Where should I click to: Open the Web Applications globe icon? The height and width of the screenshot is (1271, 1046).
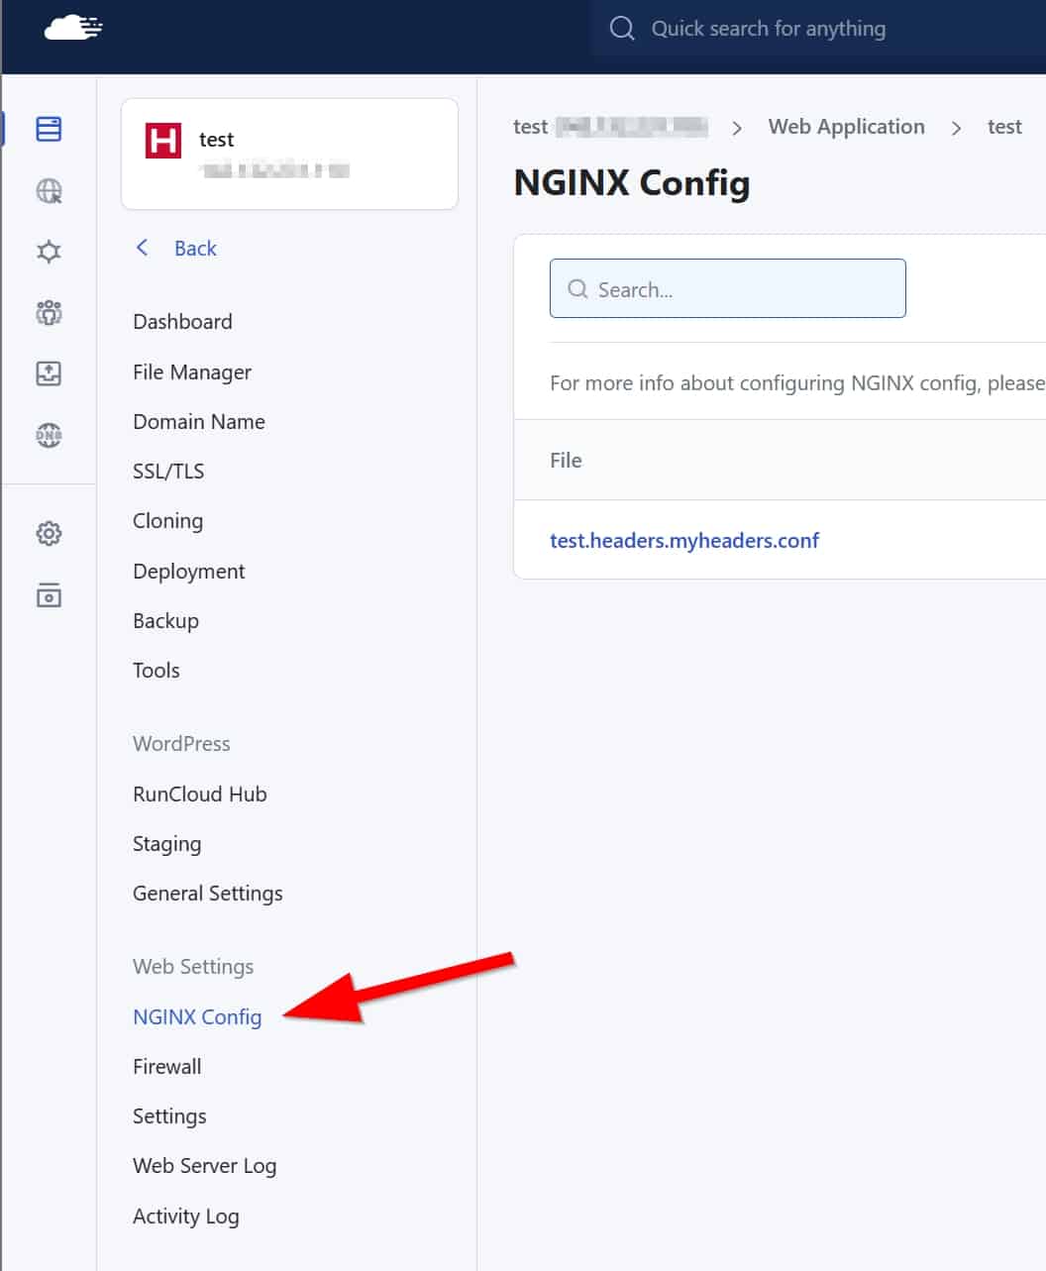(49, 191)
